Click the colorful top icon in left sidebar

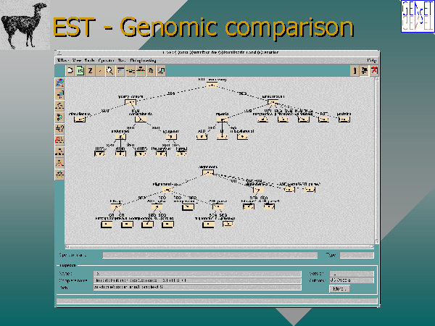59,83
